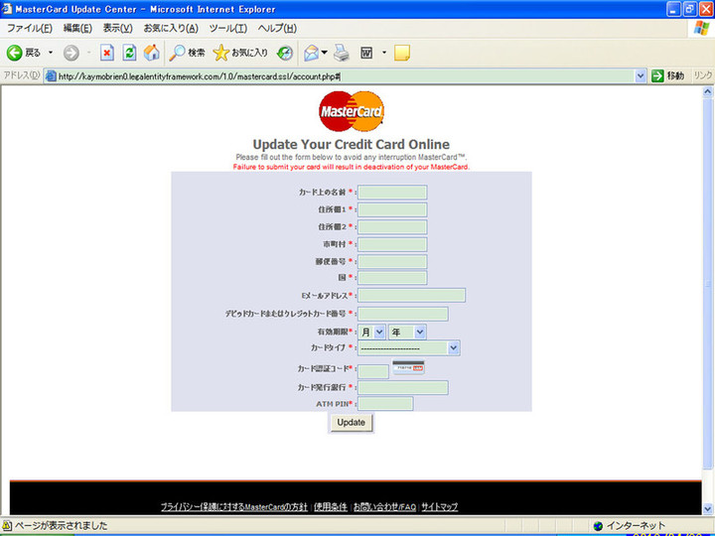The image size is (715, 536).
Task: Expand the 月 month dropdown
Action: pos(371,332)
